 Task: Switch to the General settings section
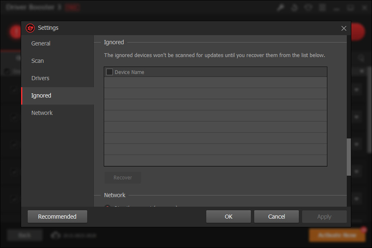[40, 43]
